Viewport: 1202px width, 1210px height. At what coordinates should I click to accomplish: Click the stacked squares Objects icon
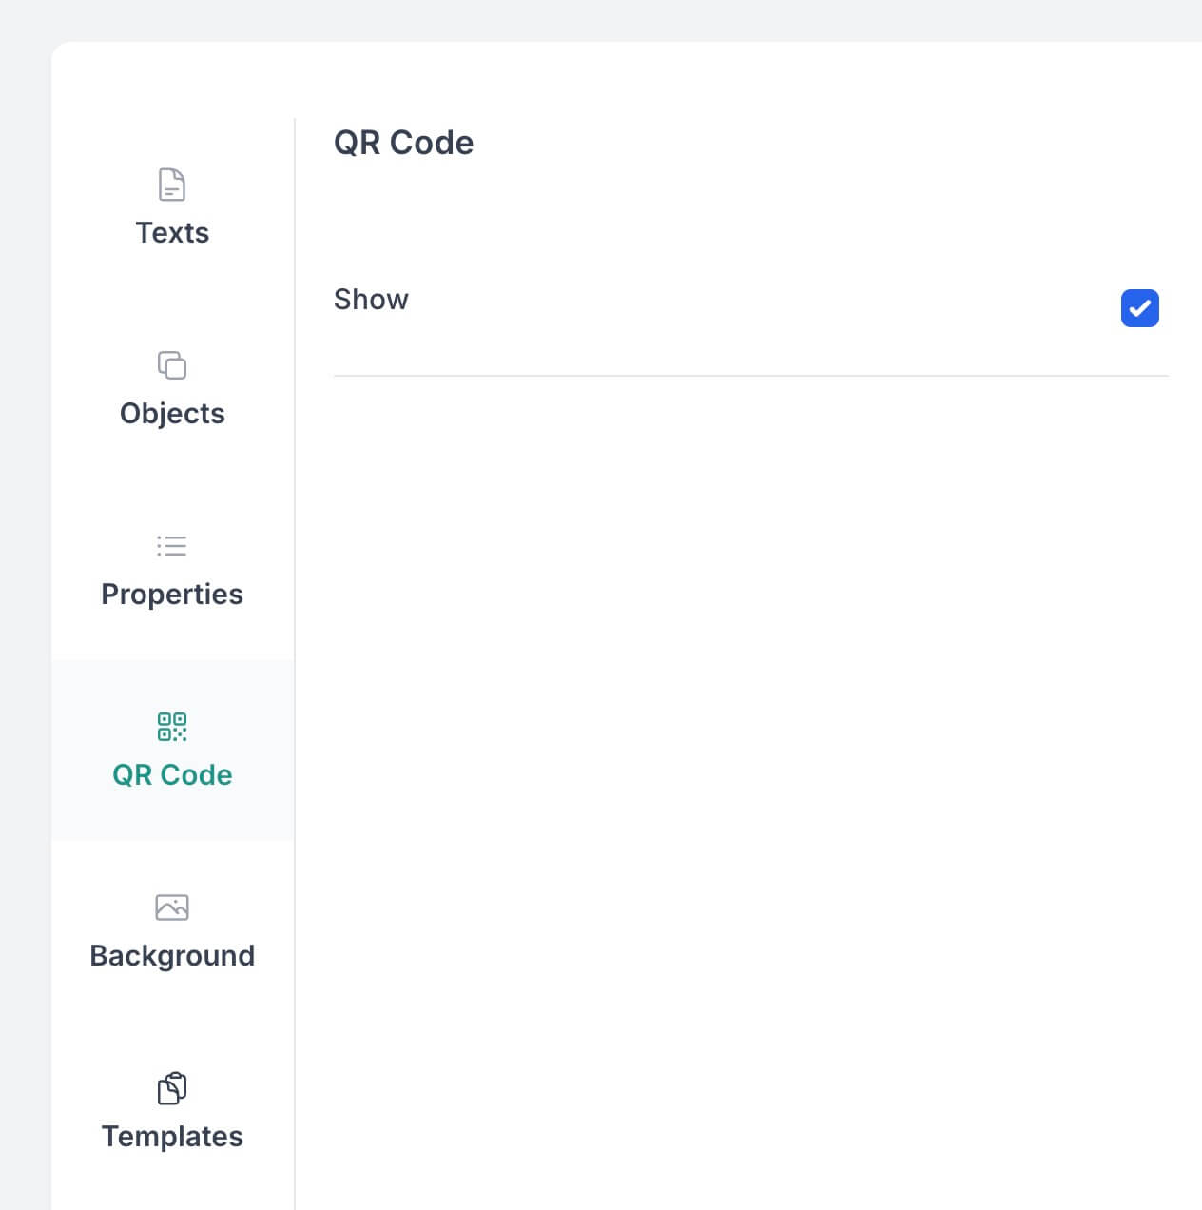[172, 365]
